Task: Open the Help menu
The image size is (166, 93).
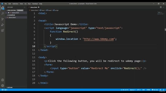Action: [41, 4]
